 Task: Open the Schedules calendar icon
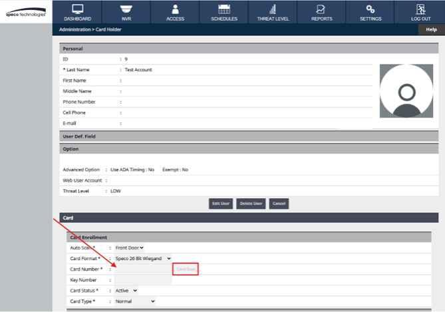(224, 9)
